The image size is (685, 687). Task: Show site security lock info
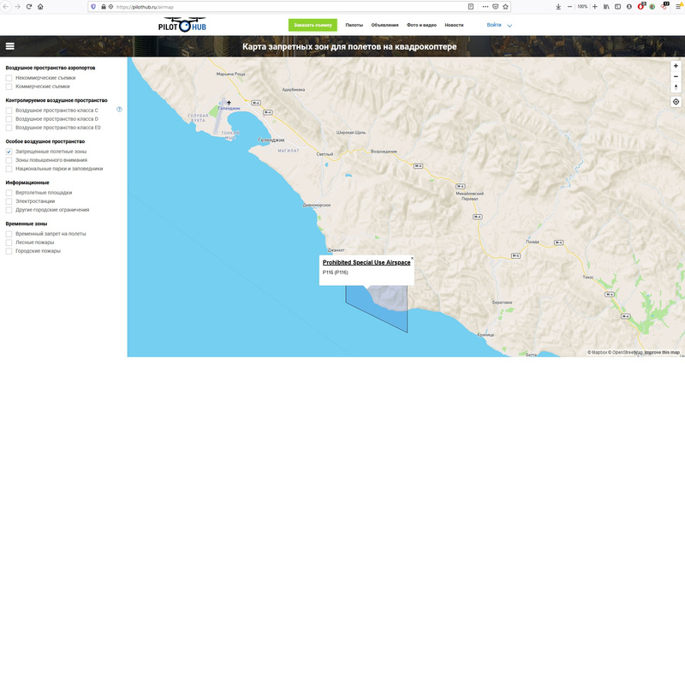point(104,7)
